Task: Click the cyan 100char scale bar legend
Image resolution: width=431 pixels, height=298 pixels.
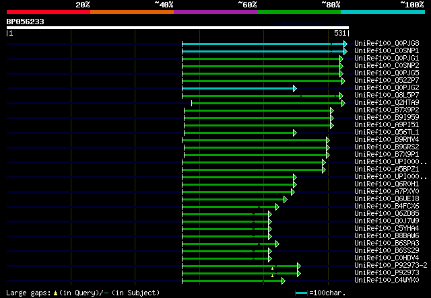Action: coord(301,293)
